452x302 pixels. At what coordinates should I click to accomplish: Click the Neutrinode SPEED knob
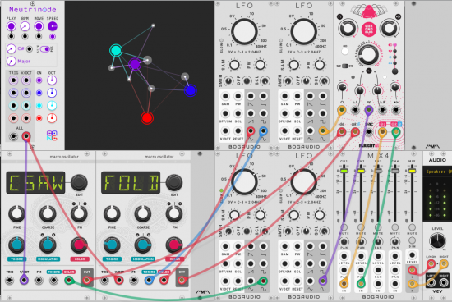pyautogui.click(x=53, y=26)
